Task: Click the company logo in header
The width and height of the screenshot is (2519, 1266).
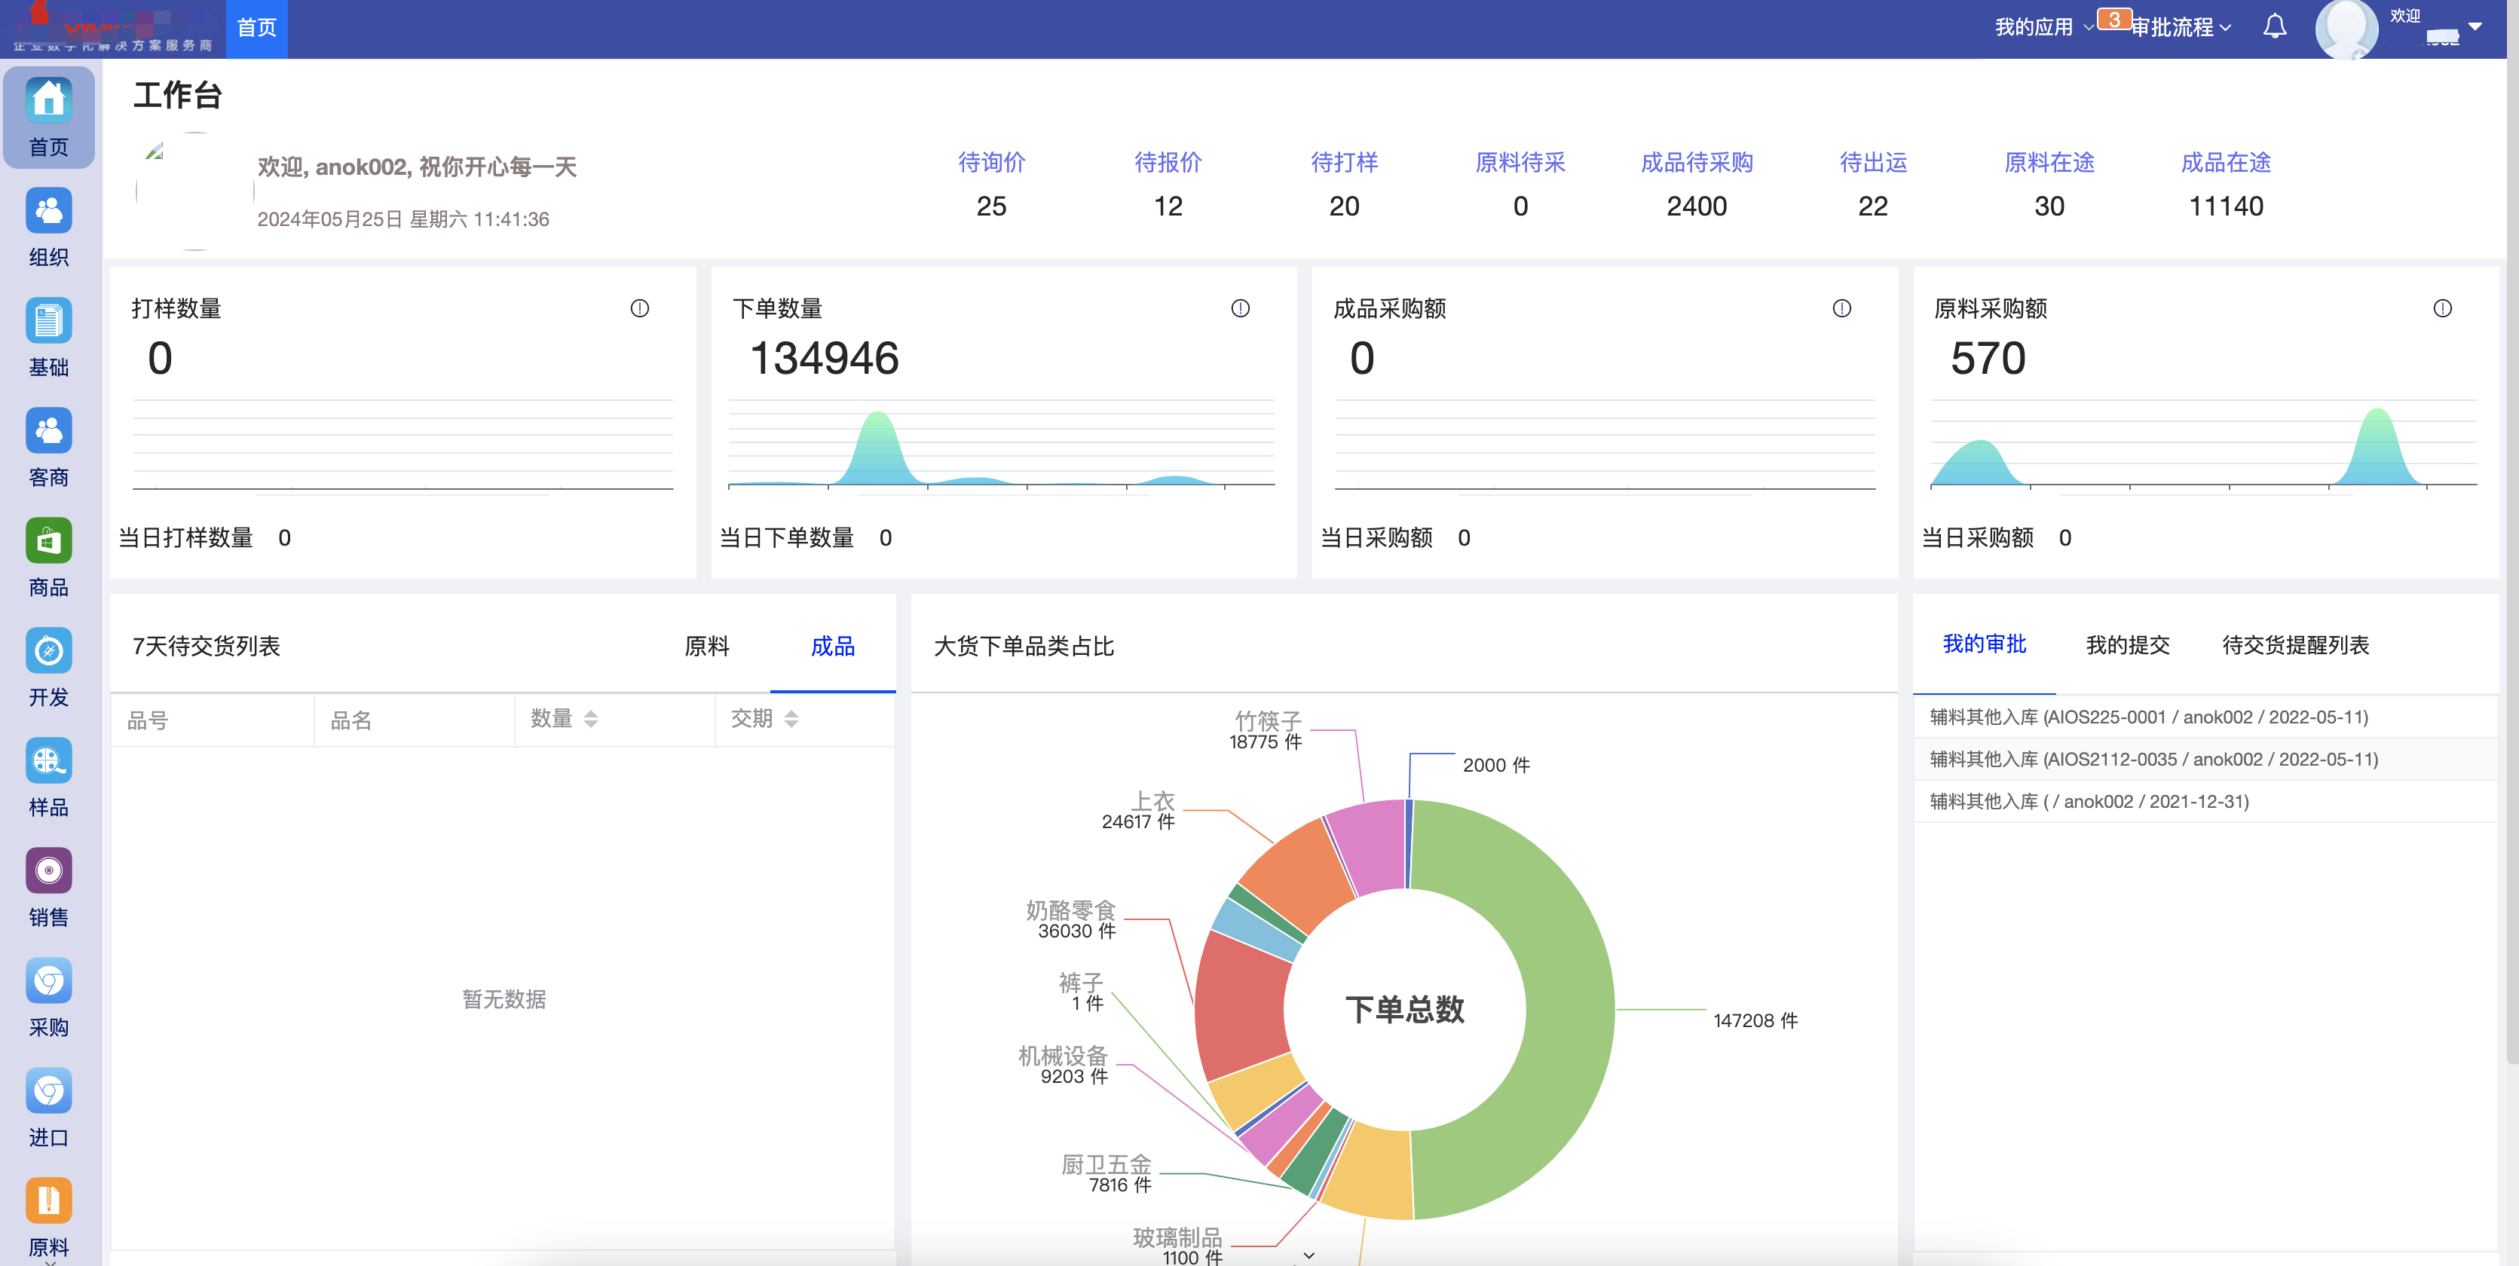Action: pos(112,29)
